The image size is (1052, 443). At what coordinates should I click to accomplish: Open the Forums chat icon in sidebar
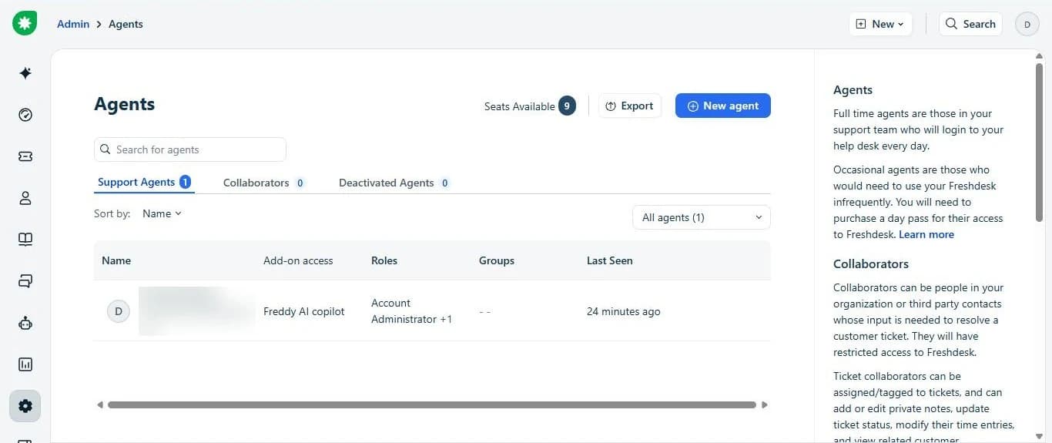pyautogui.click(x=25, y=281)
